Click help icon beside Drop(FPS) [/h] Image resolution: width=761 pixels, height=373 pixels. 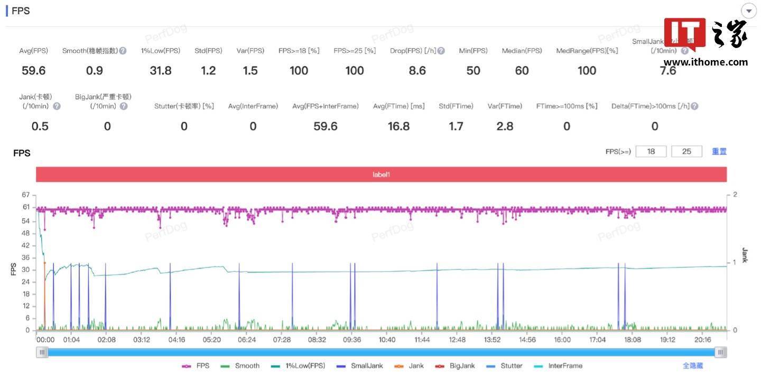point(441,51)
